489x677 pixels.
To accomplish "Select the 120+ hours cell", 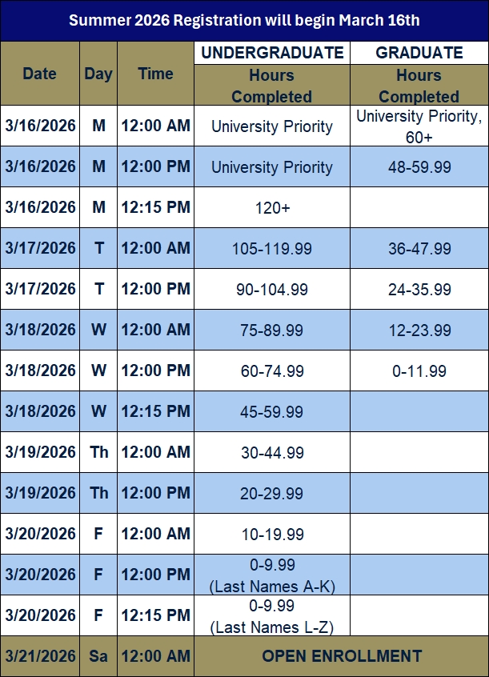I will tap(272, 207).
